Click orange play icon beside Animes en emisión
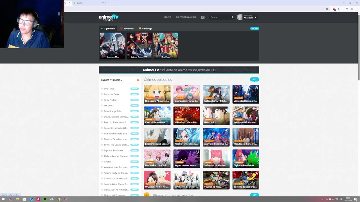The image size is (360, 202). click(138, 80)
